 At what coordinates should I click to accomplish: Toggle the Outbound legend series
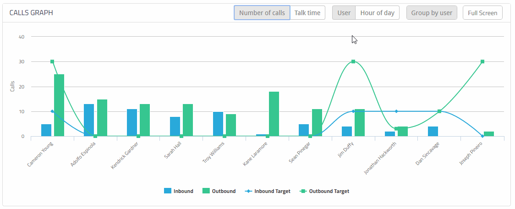224,191
